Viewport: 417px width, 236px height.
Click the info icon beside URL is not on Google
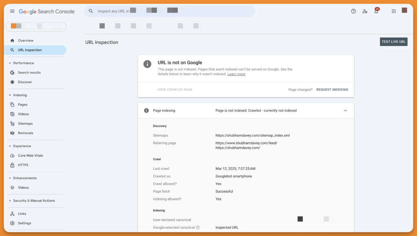pyautogui.click(x=147, y=64)
